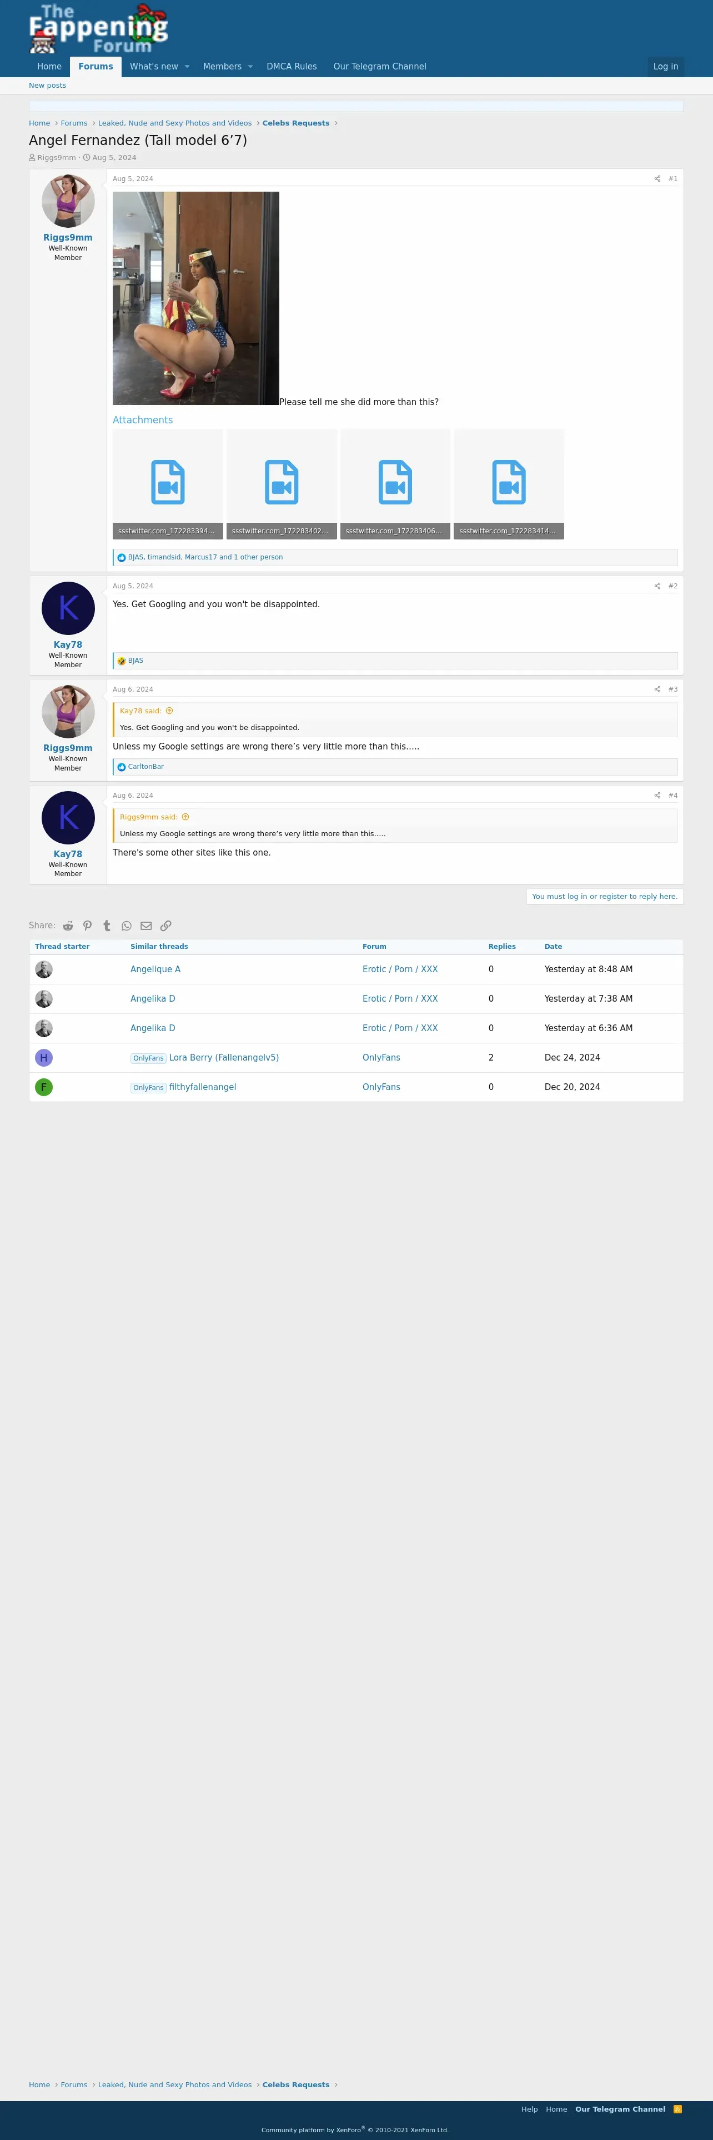Open video attachment ssstwitter.com_172283402

(282, 484)
